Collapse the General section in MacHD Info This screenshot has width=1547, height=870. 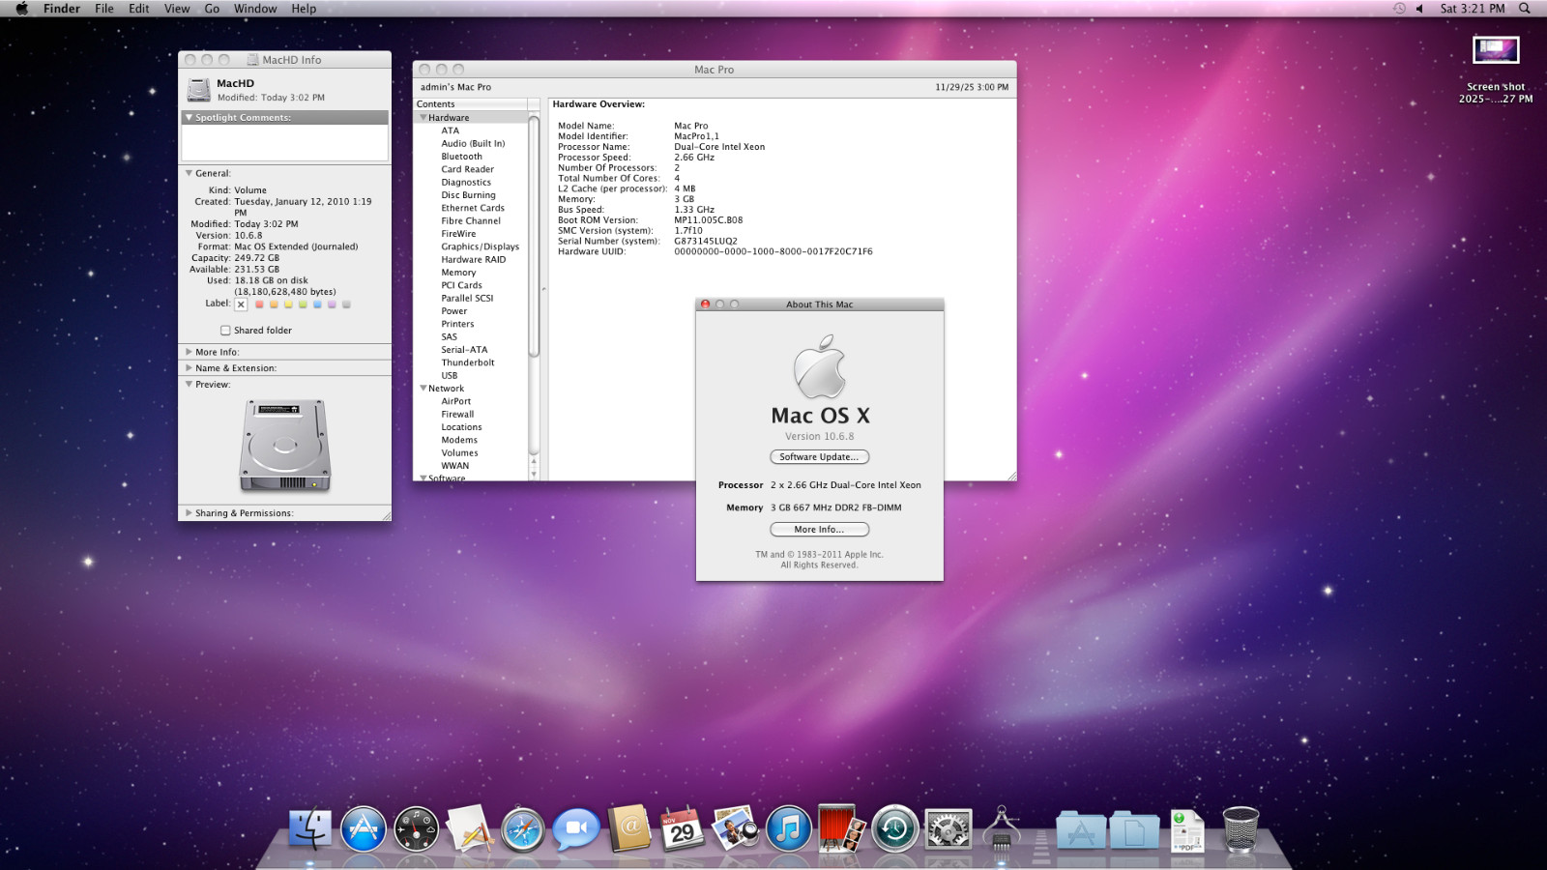point(190,174)
